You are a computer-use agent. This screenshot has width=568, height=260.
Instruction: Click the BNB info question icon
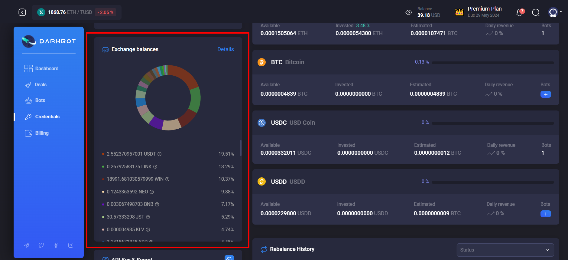coord(157,204)
